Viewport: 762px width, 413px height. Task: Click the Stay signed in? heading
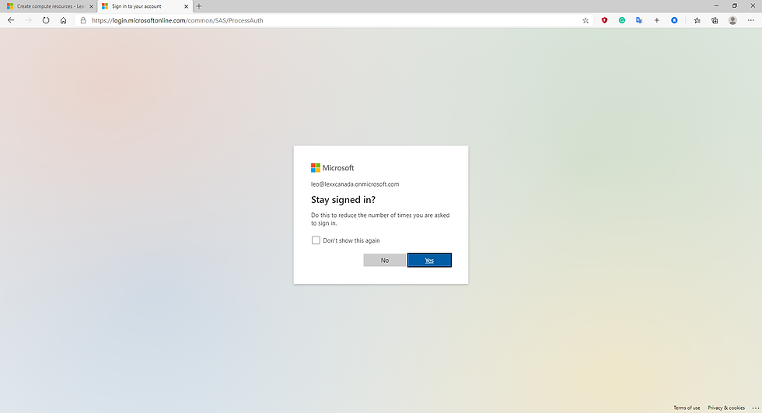(x=343, y=200)
